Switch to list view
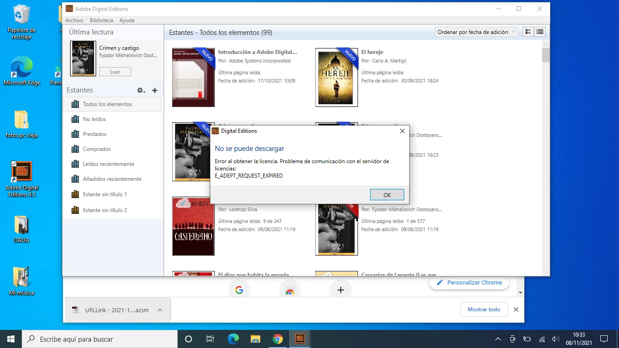The width and height of the screenshot is (619, 348). point(540,32)
